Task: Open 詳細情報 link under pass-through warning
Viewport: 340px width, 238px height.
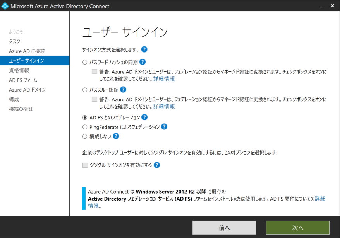Action: (164, 107)
